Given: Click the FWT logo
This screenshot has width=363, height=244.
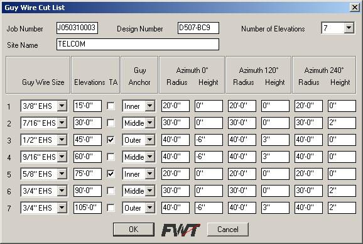Looking at the screenshot, I should coord(181,230).
